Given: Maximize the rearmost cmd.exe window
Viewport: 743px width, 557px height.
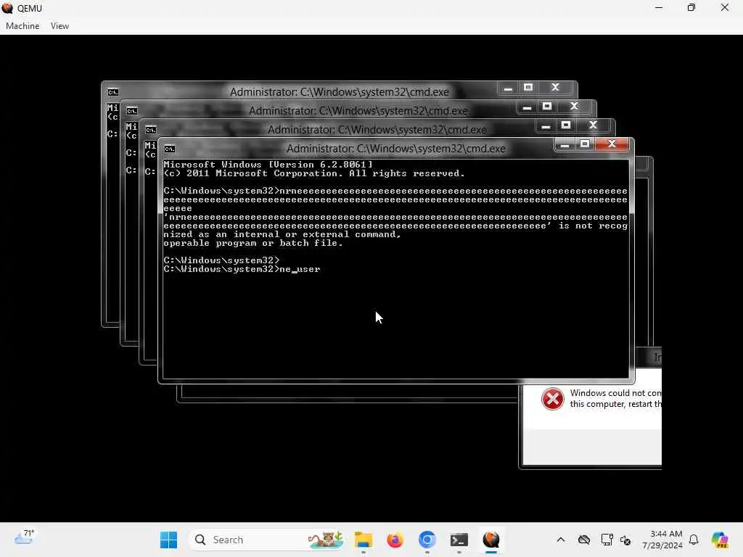Looking at the screenshot, I should coord(528,88).
